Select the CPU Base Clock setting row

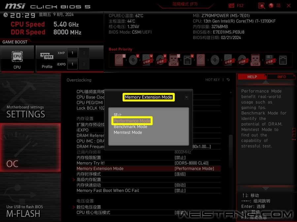click(x=90, y=97)
